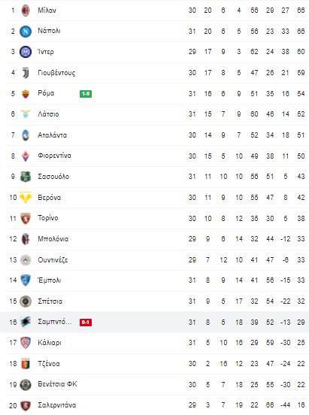Viewport: 309px width, 415px height.
Task: Click the Fiorentina crest icon
Action: (26, 156)
